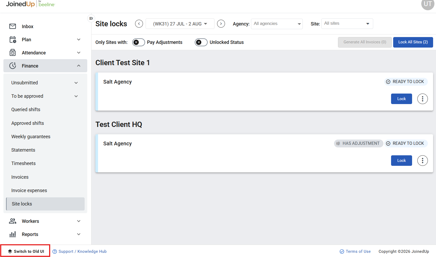
Task: Open Support / Knowledge Hub link
Action: pyautogui.click(x=80, y=251)
